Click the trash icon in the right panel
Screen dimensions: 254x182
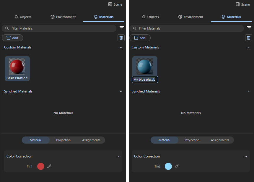coord(248,38)
